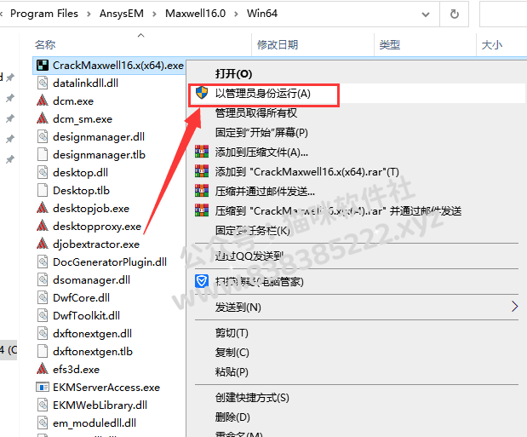
Task: Navigate to Program Files in the breadcrumb
Action: point(44,14)
